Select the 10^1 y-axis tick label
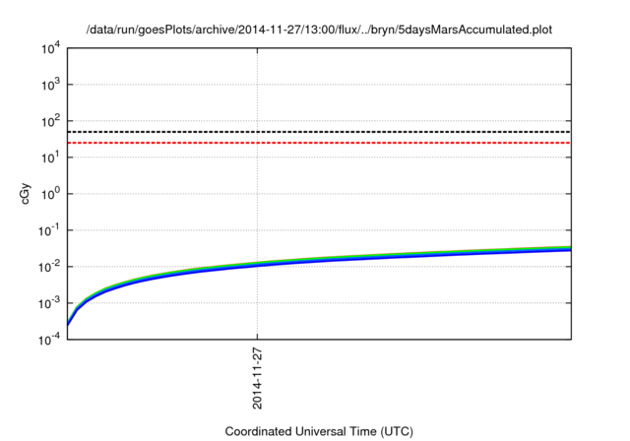Screen dimensions: 630x441 click(x=50, y=157)
